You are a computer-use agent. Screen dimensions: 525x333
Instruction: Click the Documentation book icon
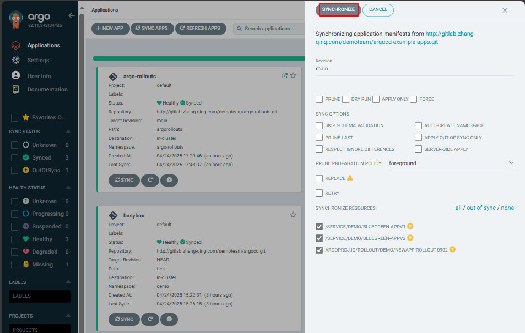click(x=16, y=89)
